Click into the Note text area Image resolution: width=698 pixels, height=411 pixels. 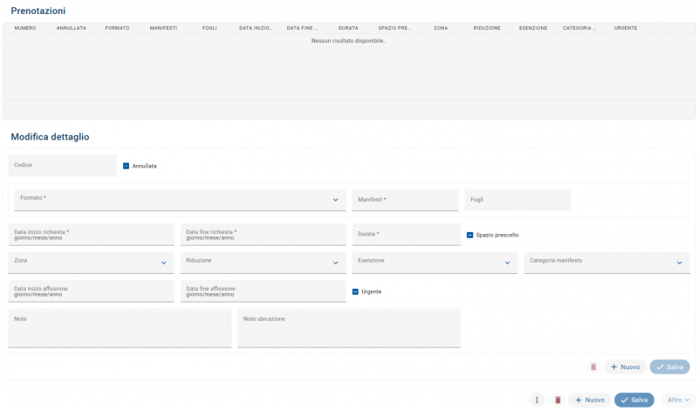(x=120, y=329)
